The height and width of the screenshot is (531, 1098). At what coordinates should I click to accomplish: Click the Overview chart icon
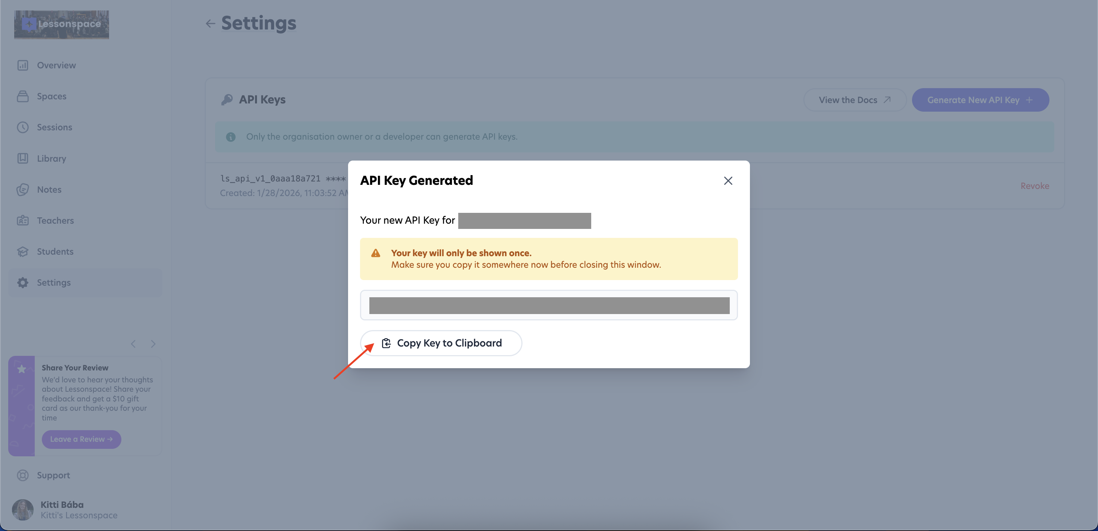[22, 65]
